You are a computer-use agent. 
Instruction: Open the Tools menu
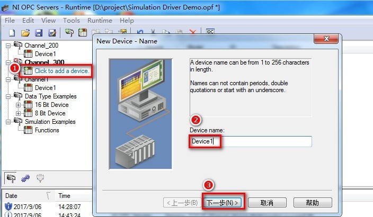coord(72,21)
